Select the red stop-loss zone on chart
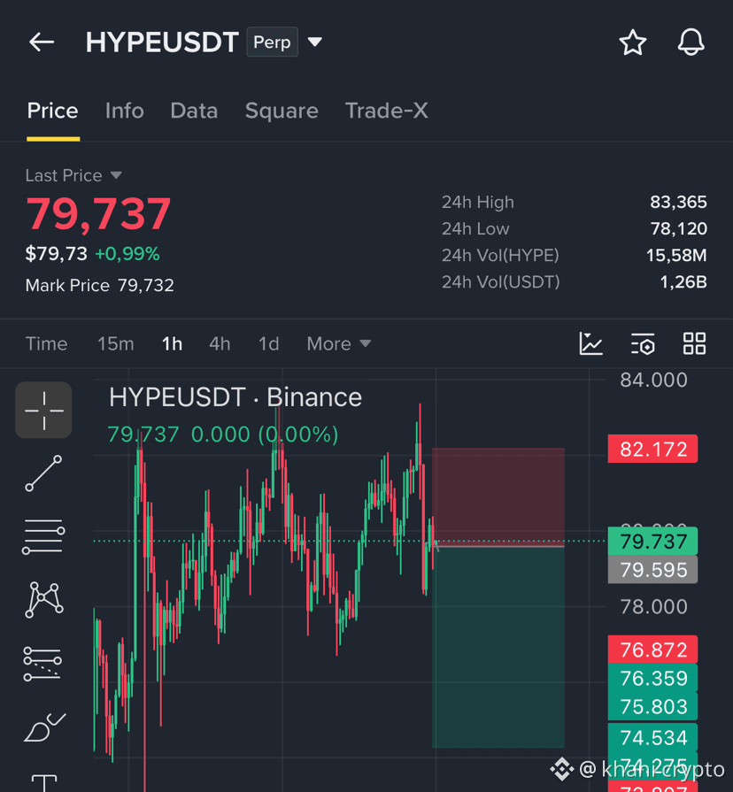 coord(498,497)
